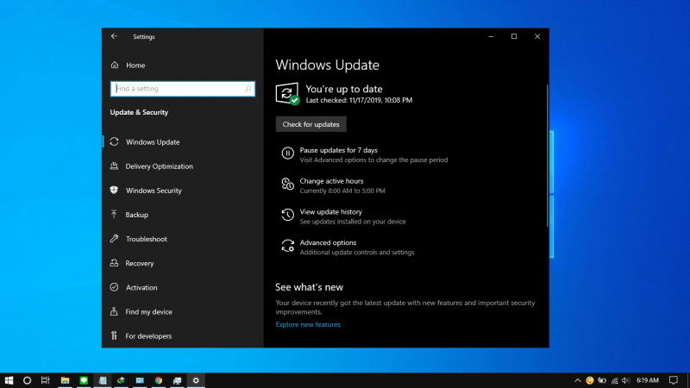
Task: Open the Action Center notifications icon
Action: pyautogui.click(x=674, y=380)
